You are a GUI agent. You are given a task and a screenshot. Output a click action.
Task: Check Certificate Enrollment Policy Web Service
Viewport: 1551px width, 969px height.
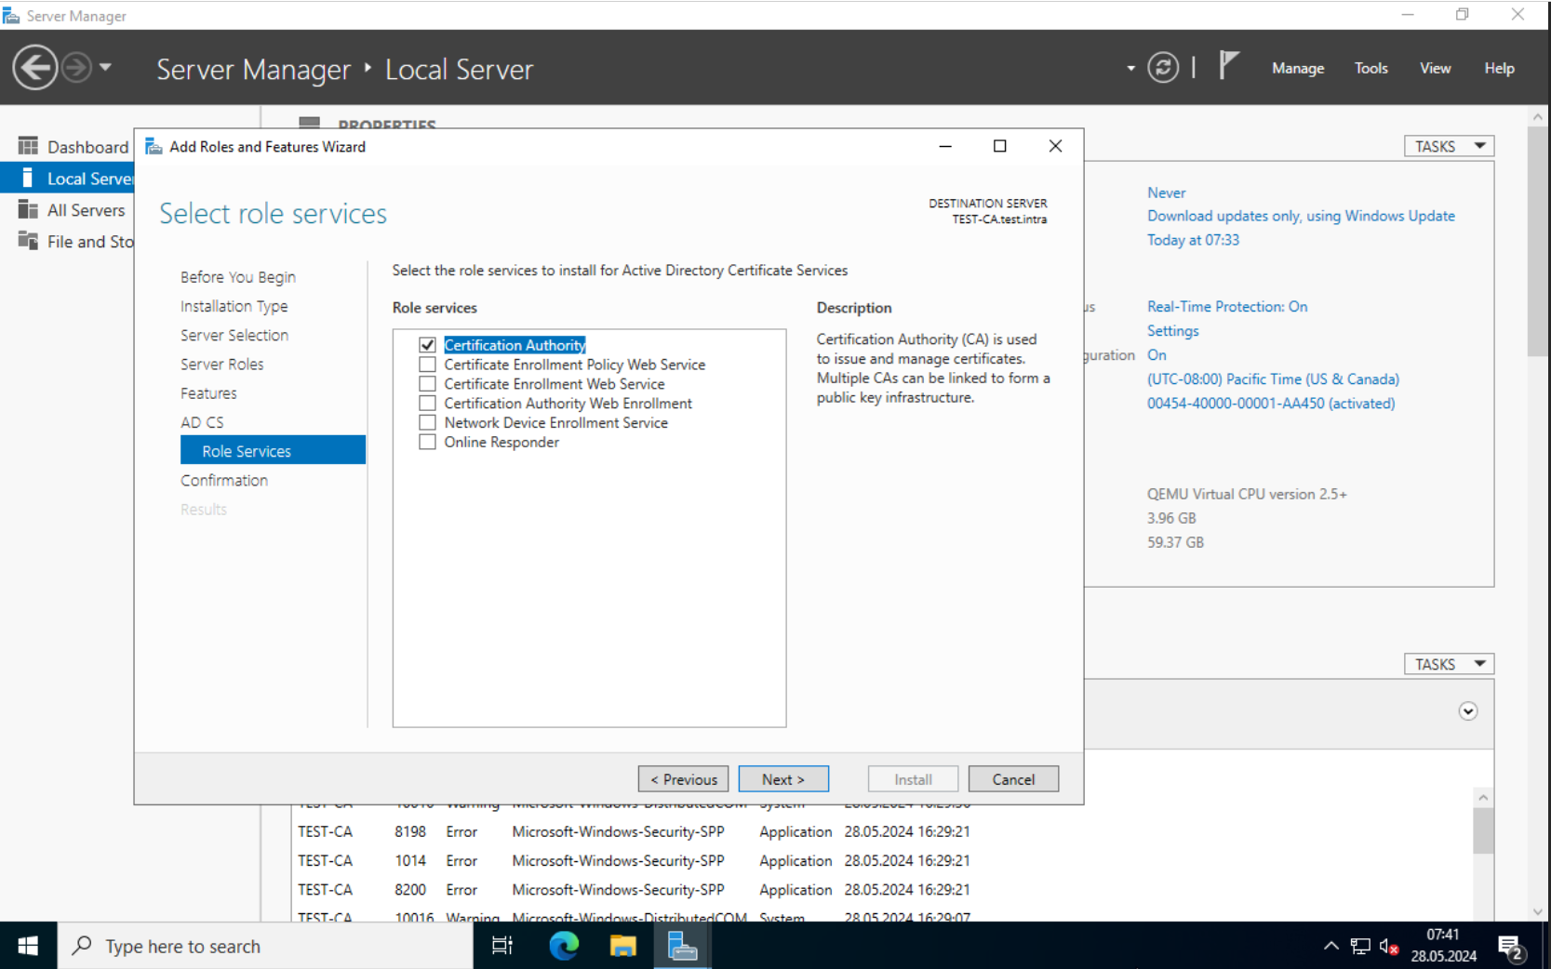[428, 365]
